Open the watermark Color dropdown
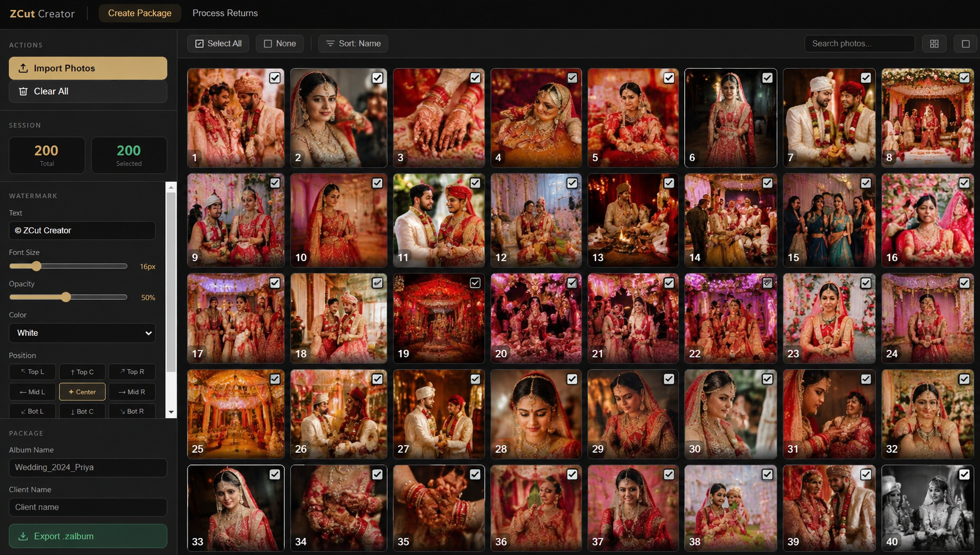The height and width of the screenshot is (555, 980). click(82, 333)
